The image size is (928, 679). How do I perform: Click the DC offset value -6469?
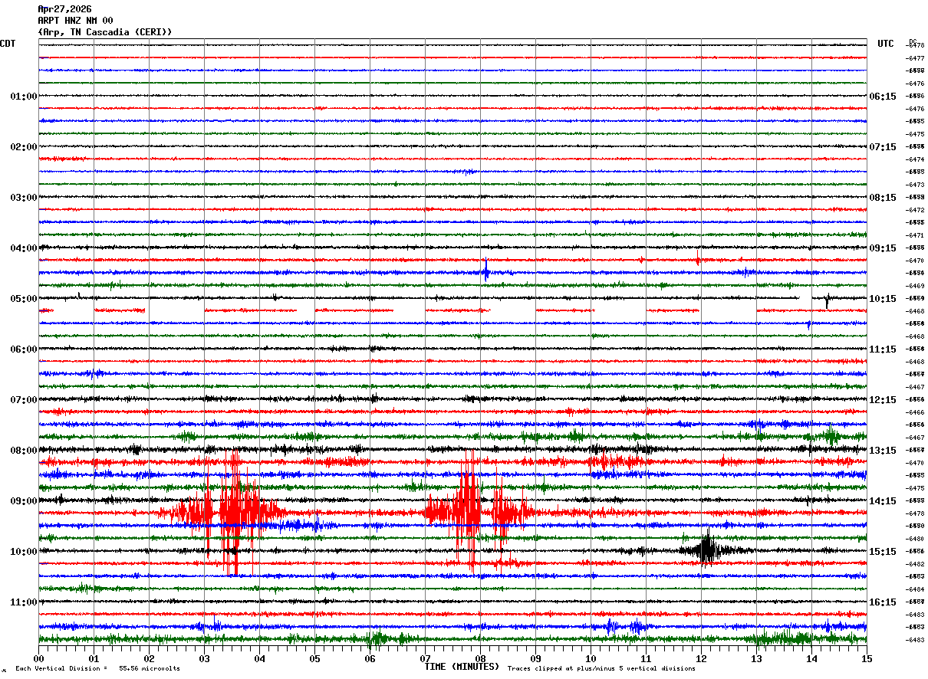[x=916, y=286]
